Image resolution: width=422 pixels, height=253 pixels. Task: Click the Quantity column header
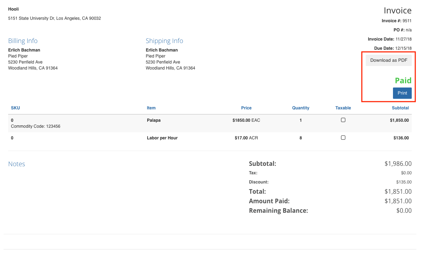click(x=301, y=108)
